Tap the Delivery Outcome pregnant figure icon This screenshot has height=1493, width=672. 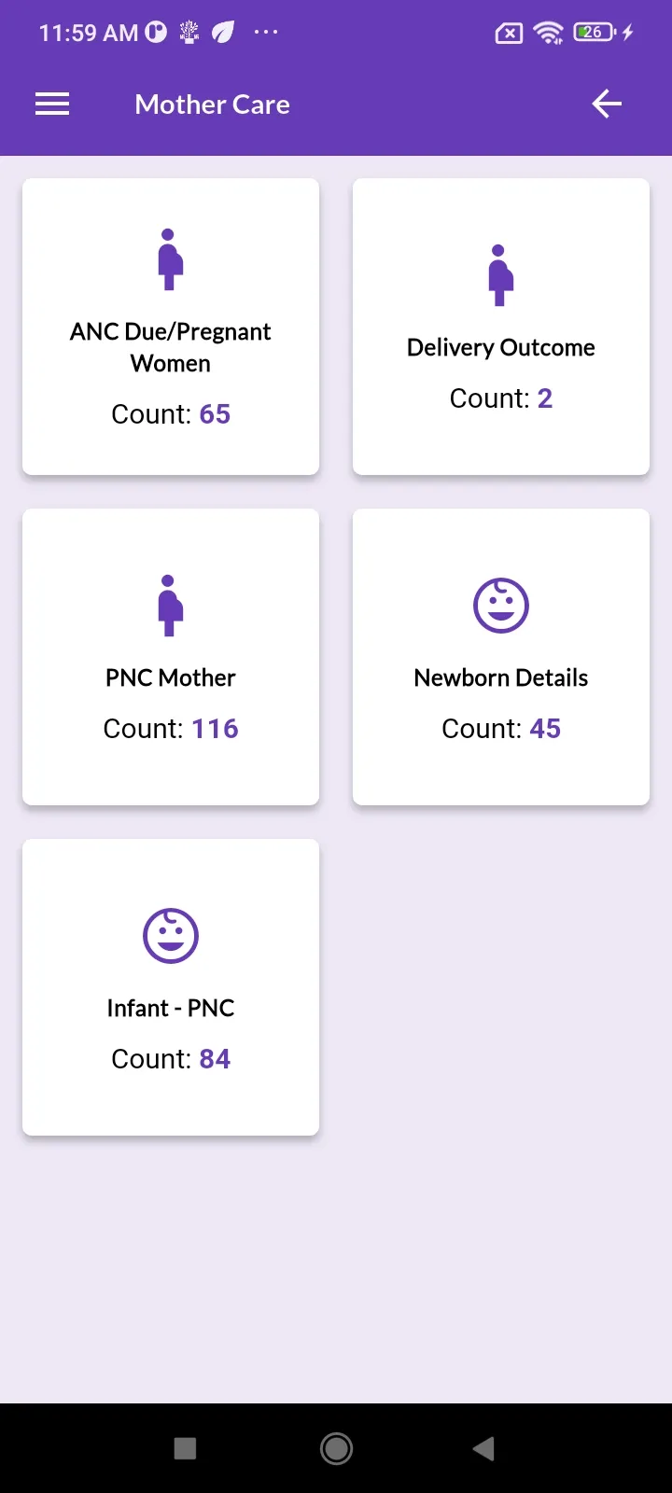point(500,275)
